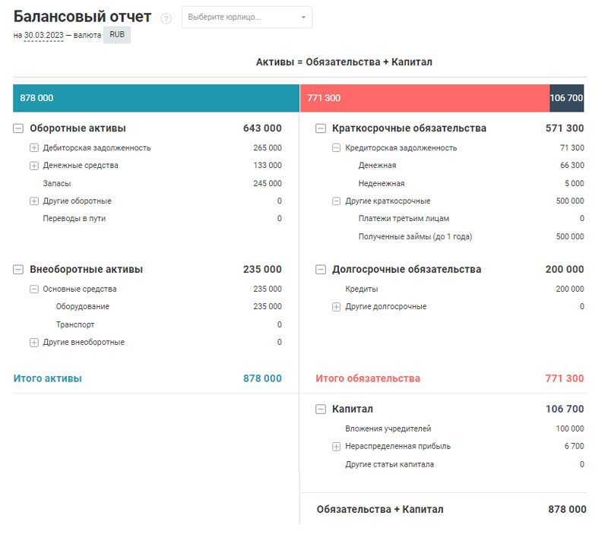Expand Другие внеоборотные row
608x547 pixels.
(33, 343)
